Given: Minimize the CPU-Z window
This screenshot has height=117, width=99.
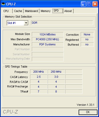Looking at the screenshot, I should (83, 4).
